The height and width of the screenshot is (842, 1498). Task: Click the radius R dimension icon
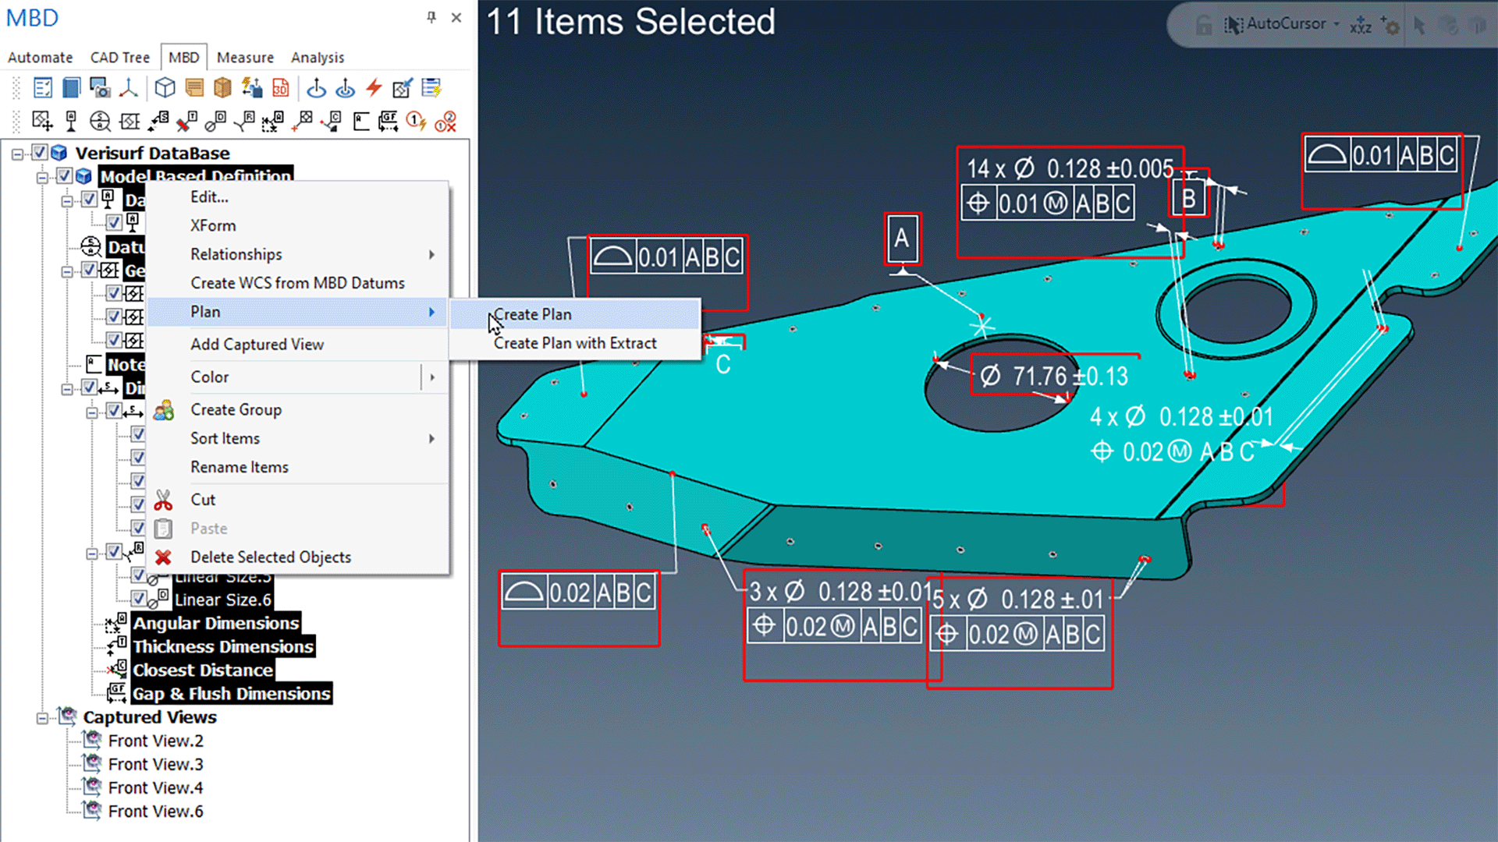tap(244, 122)
